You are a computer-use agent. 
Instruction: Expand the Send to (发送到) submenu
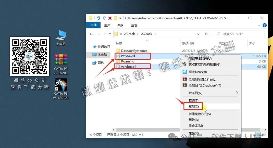(x=210, y=93)
